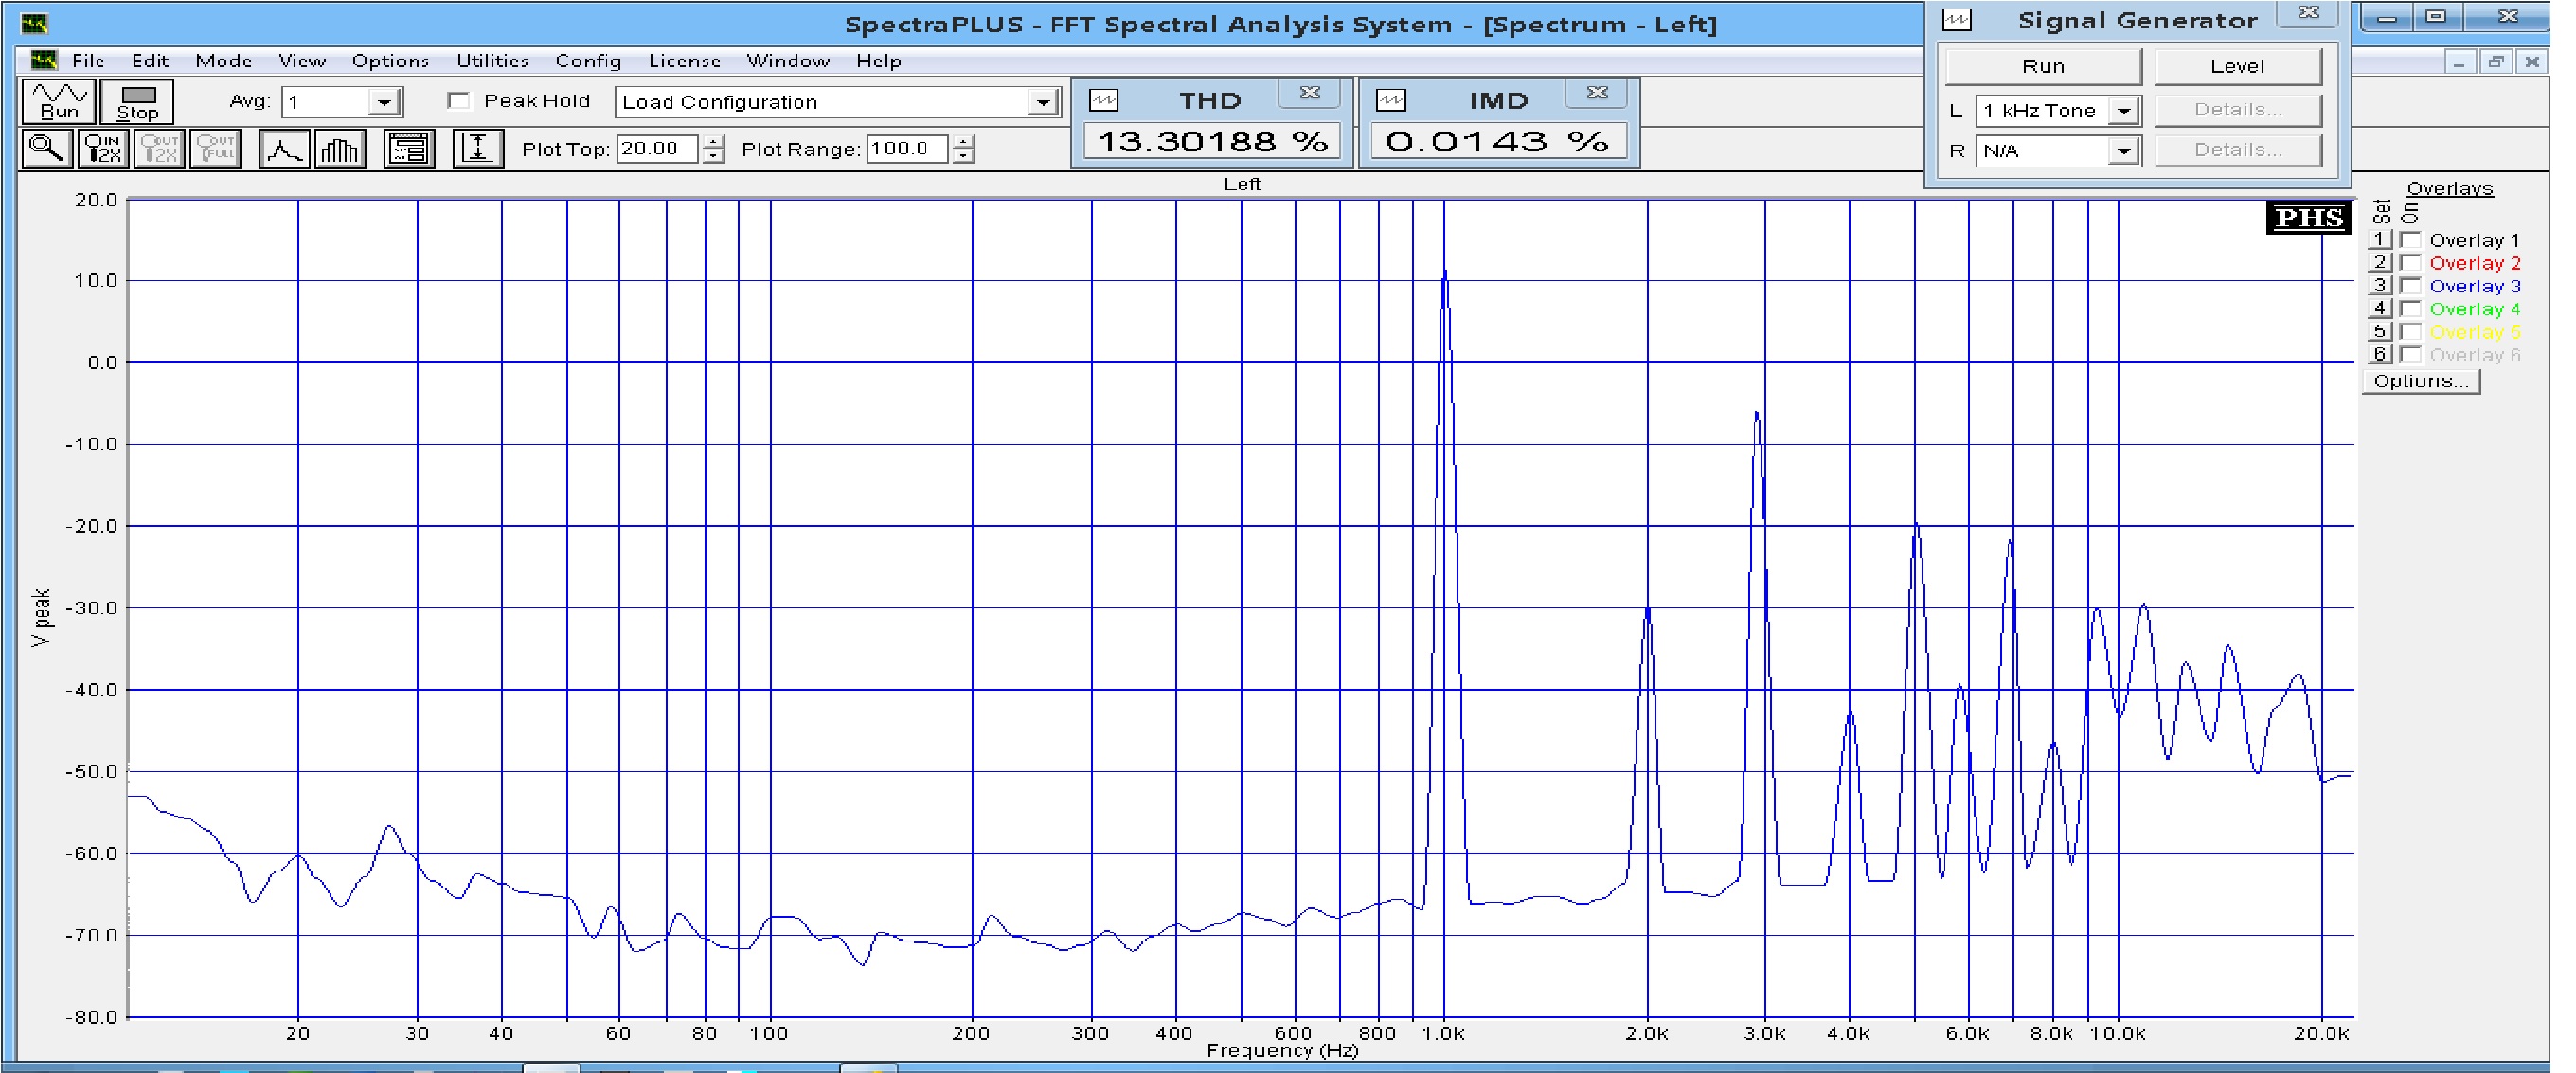Enable the Peak Hold checkbox
Image resolution: width=2576 pixels, height=1073 pixels.
tap(459, 101)
